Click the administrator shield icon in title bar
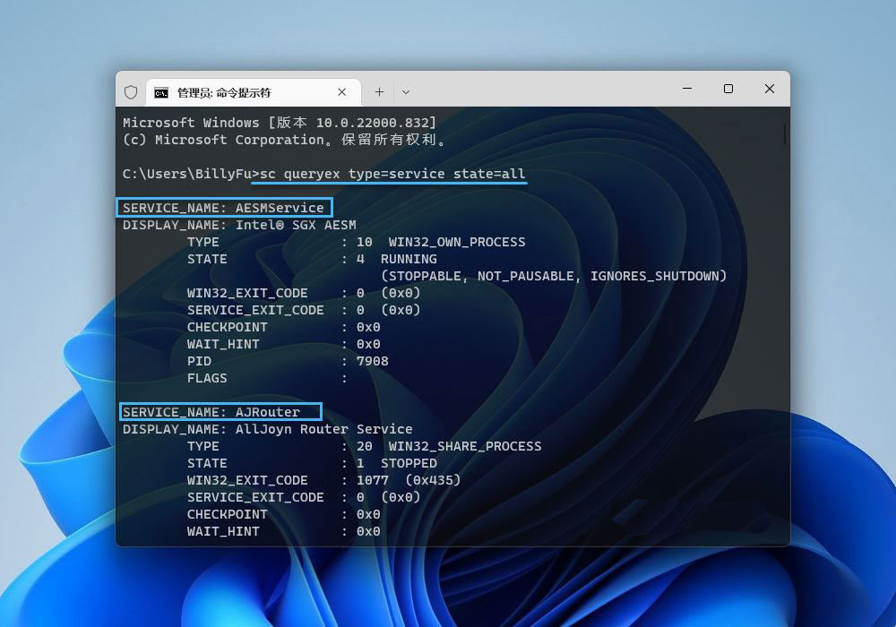 (x=131, y=92)
